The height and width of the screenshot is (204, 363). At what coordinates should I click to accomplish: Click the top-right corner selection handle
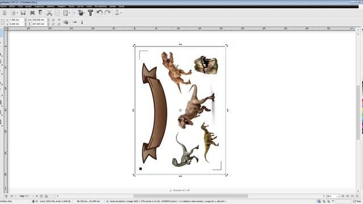coord(226,45)
